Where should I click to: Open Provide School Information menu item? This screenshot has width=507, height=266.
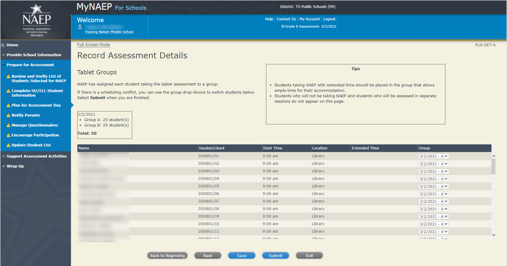34,55
